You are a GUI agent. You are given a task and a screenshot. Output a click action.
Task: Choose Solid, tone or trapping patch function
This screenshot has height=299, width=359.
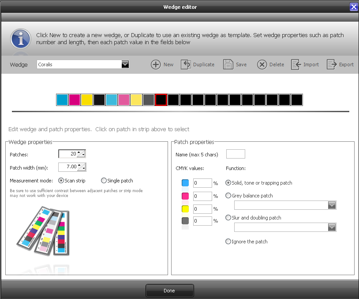[x=228, y=183]
